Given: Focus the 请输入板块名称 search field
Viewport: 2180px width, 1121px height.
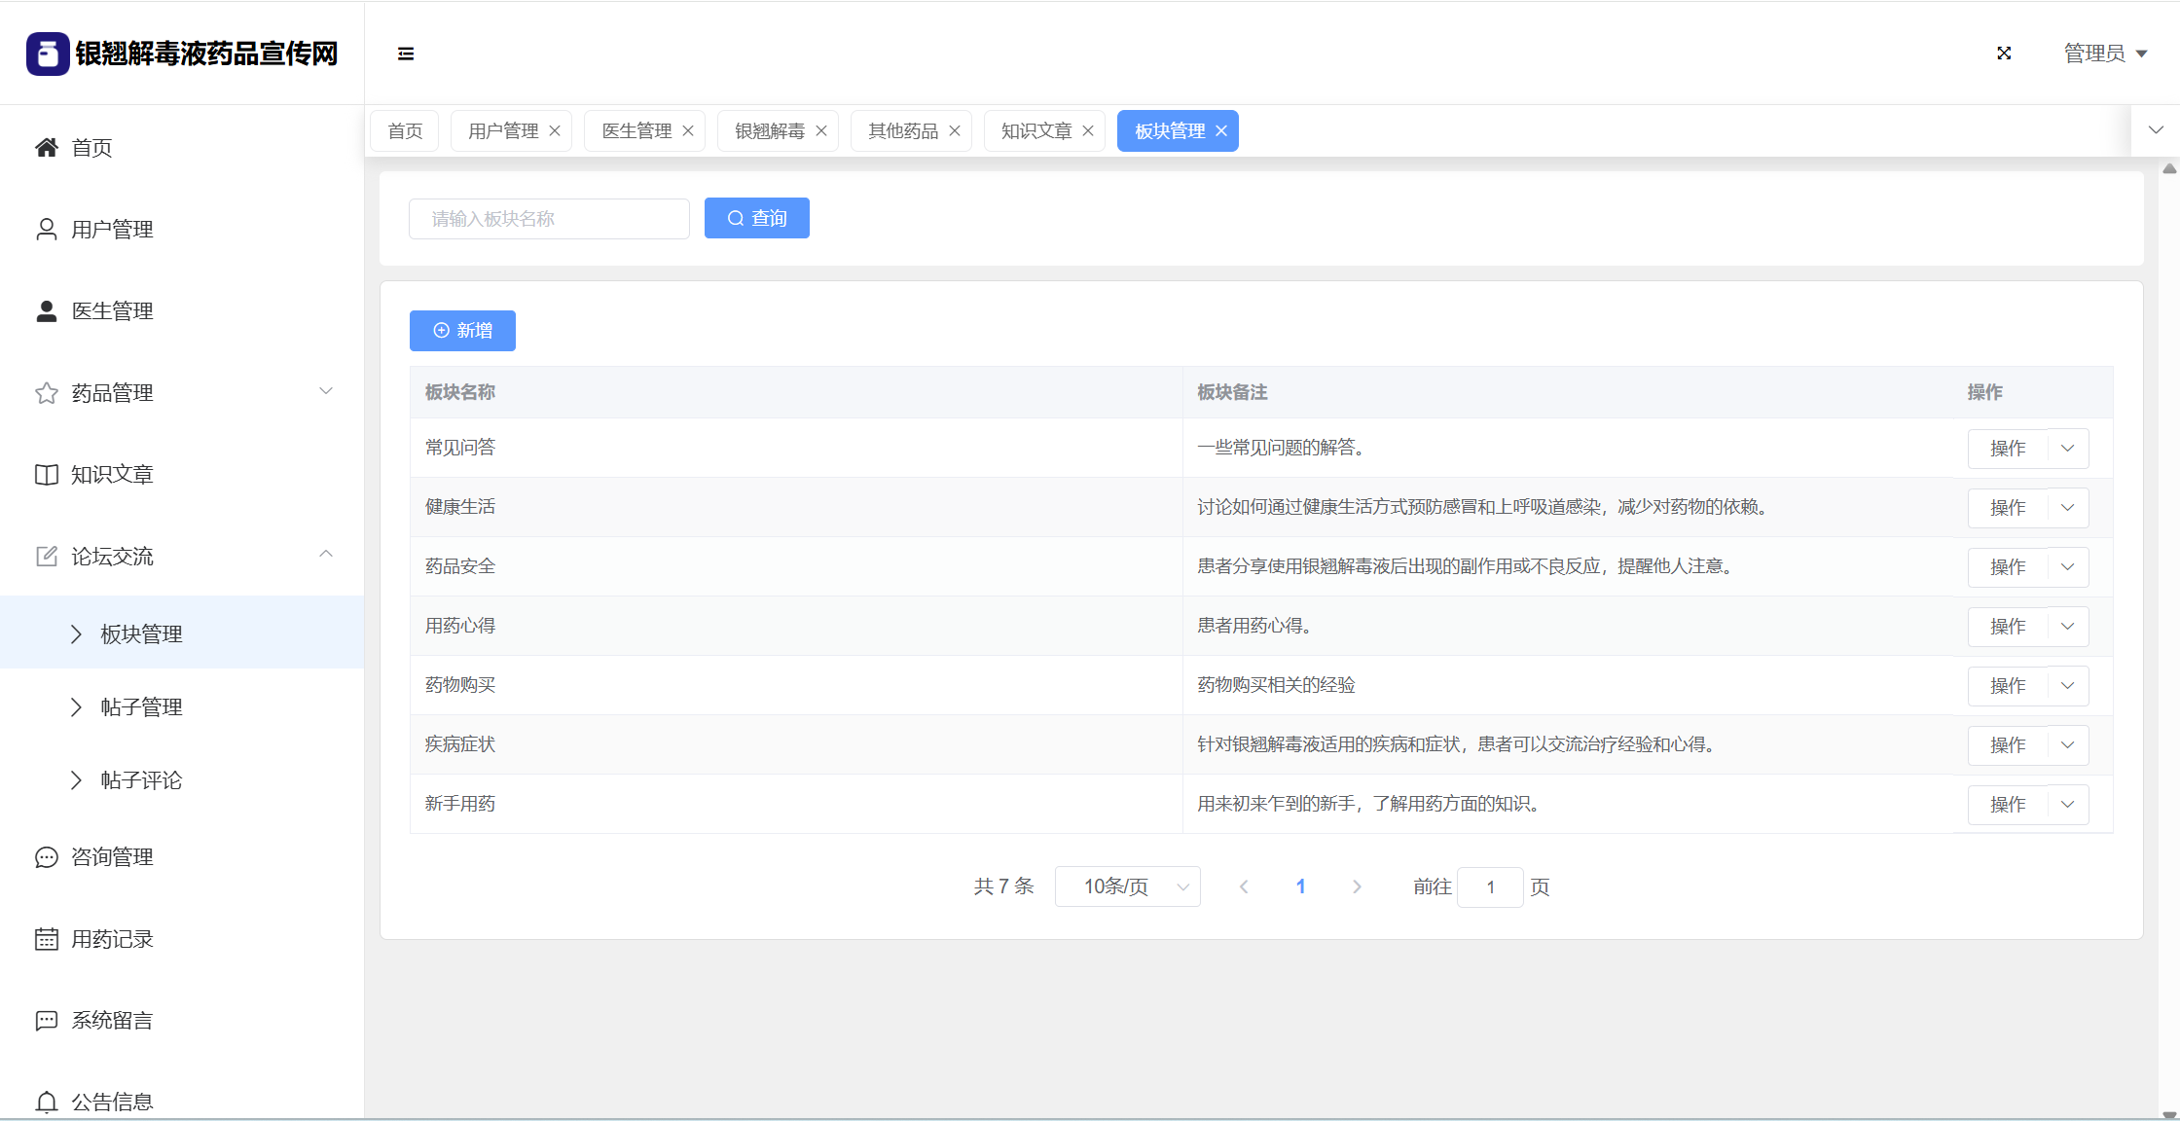Looking at the screenshot, I should click(549, 219).
